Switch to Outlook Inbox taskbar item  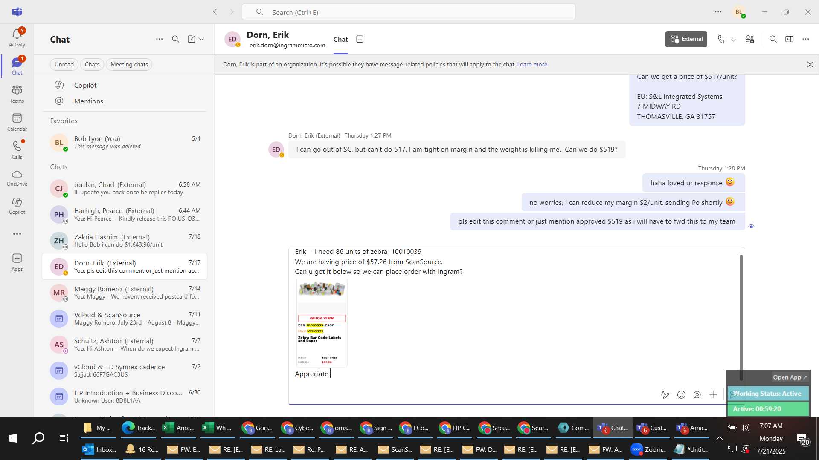pyautogui.click(x=99, y=449)
